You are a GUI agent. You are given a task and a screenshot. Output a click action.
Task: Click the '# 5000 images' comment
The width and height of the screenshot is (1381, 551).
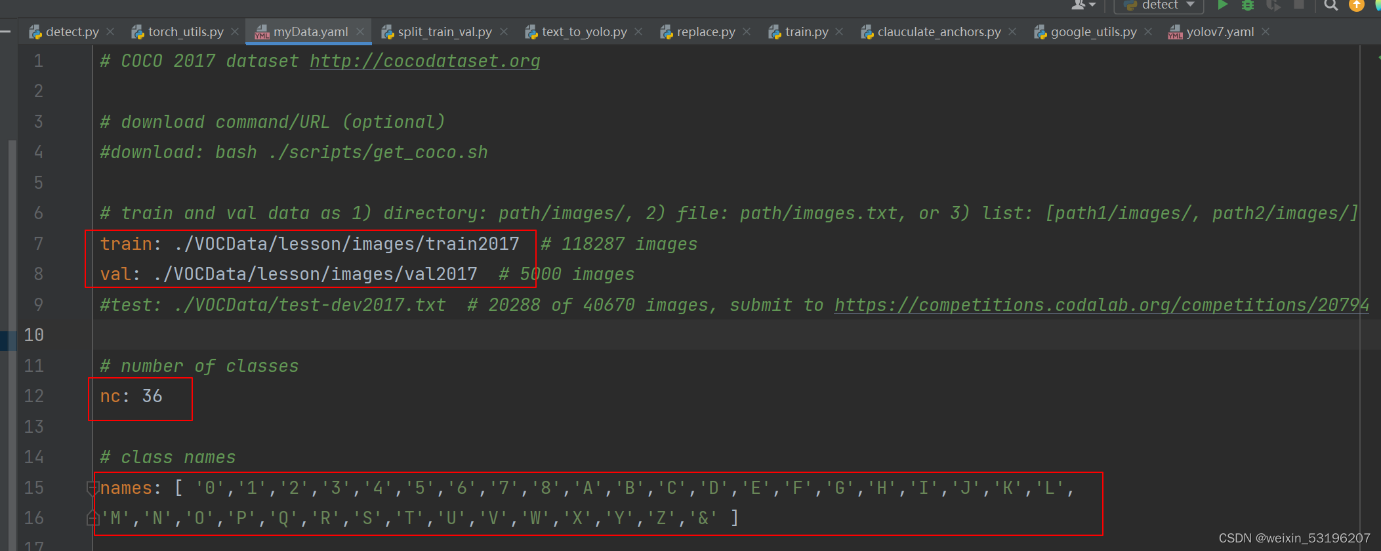[566, 274]
